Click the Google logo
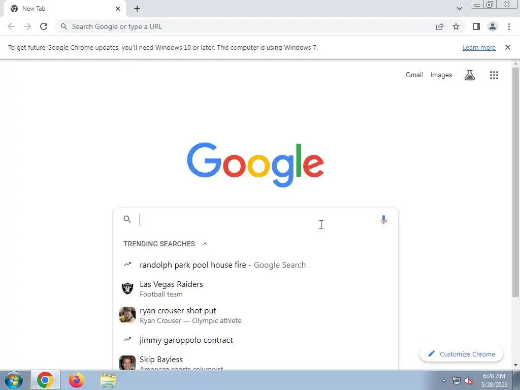520x390 pixels. [255, 165]
